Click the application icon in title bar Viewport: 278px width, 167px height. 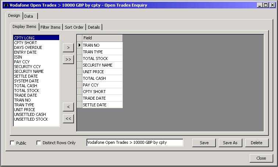[x=6, y=5]
